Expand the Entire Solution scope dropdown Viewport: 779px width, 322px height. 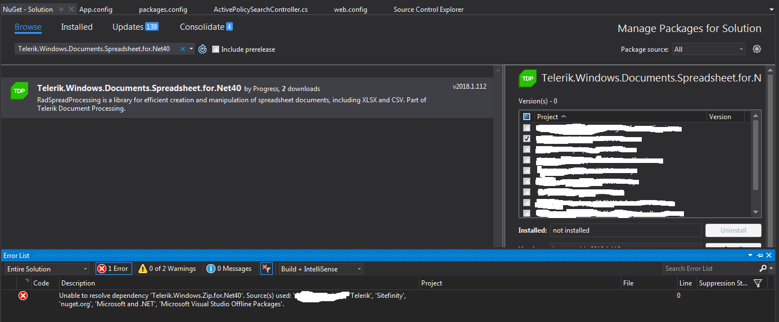pos(47,269)
